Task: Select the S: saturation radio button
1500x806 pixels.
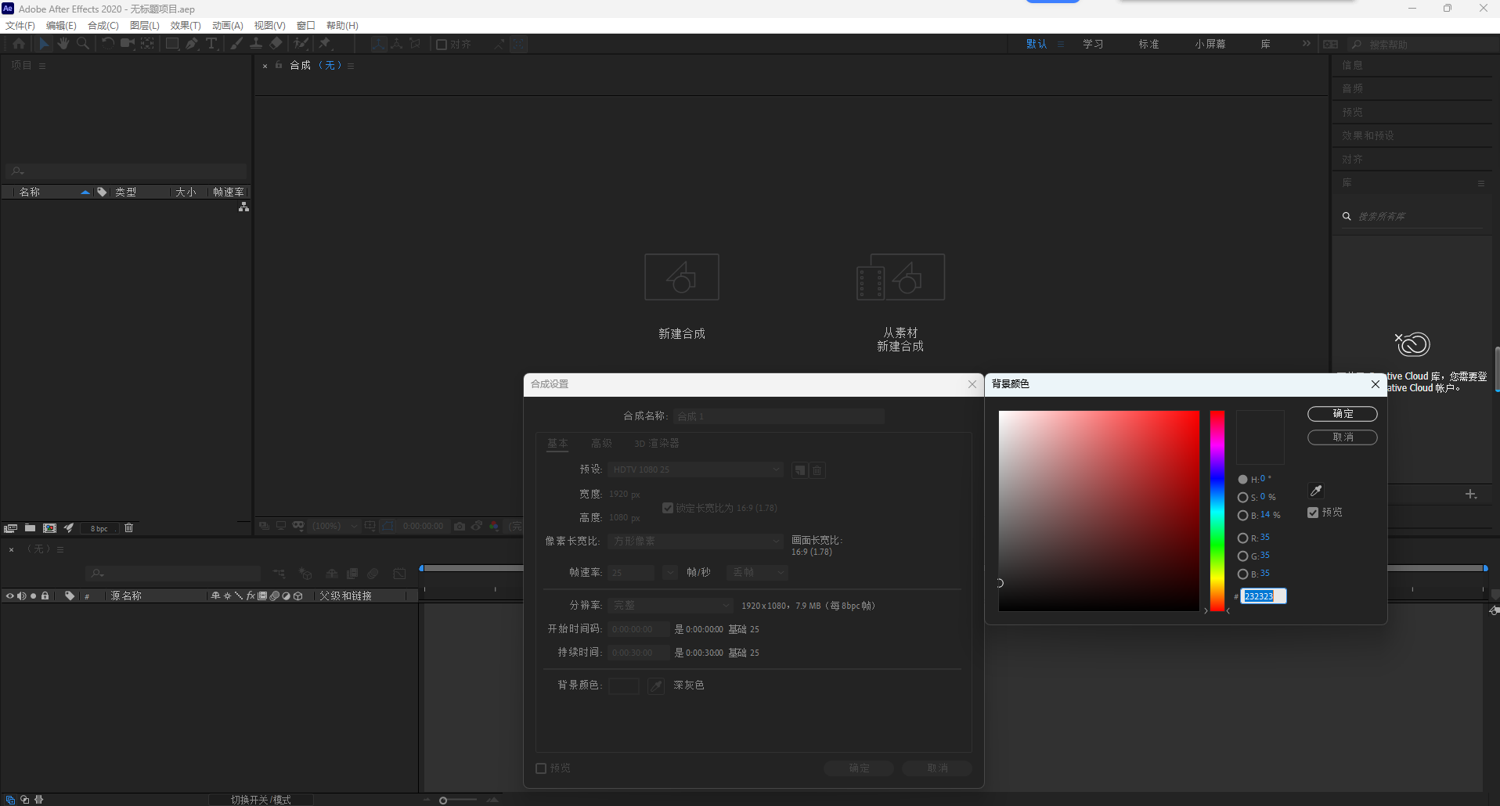Action: 1242,498
